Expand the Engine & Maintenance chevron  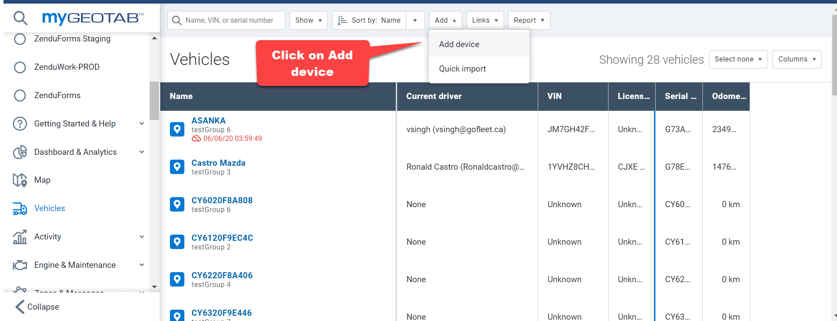142,265
